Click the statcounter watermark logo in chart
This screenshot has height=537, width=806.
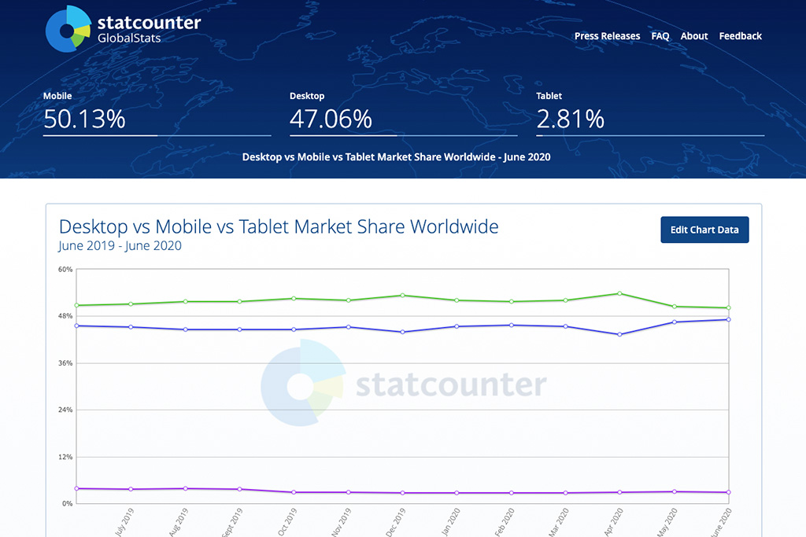click(x=303, y=384)
